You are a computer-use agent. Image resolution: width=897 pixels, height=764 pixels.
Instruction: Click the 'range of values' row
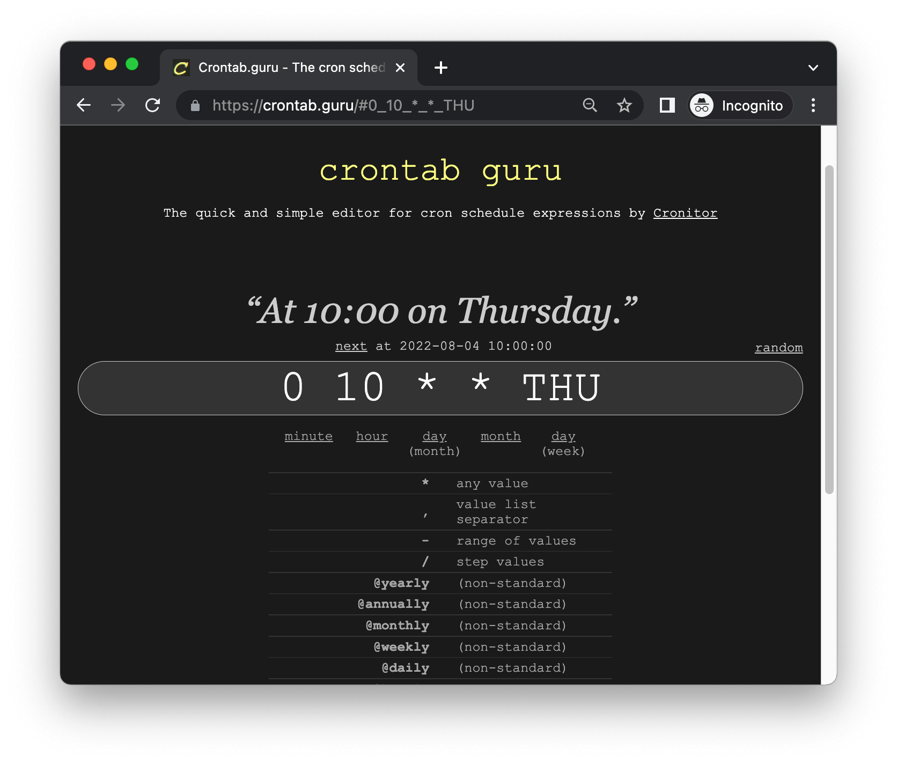[x=440, y=541]
